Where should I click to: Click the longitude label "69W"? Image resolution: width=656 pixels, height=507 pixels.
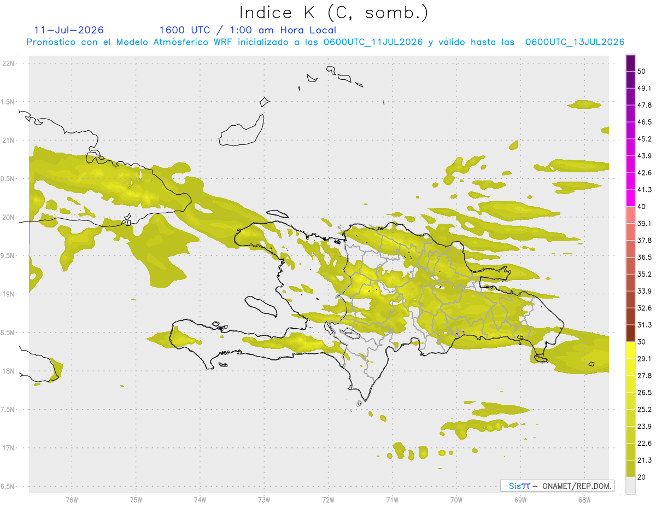520,499
